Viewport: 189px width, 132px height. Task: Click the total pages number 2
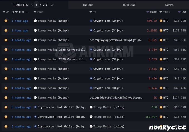pyautogui.click(x=44, y=5)
